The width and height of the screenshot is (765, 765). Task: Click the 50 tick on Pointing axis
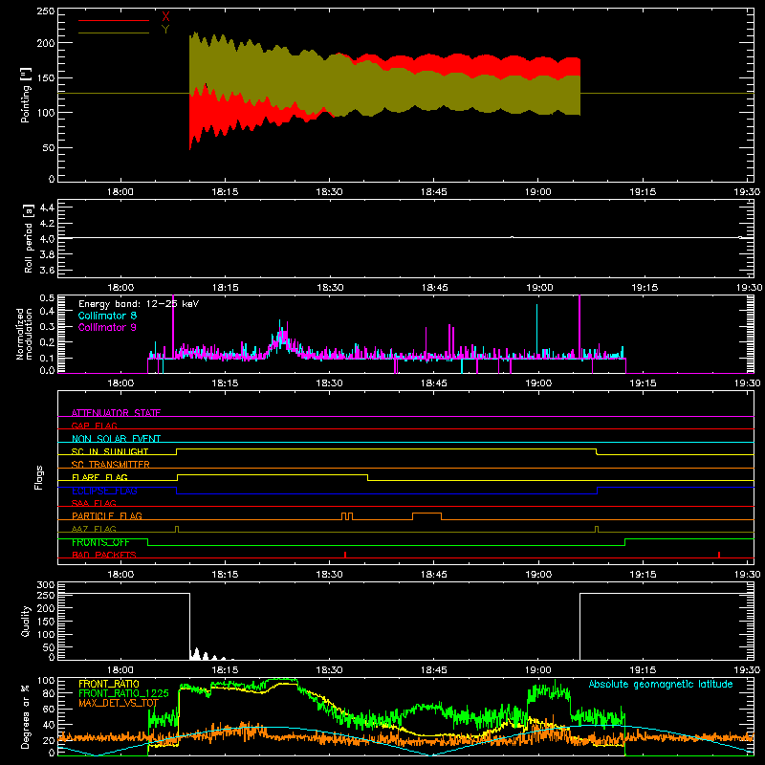49,148
